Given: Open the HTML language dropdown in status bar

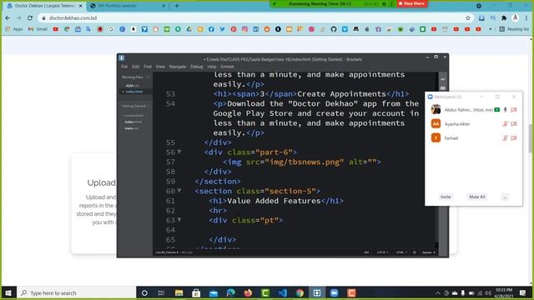Looking at the screenshot, I should pos(401,252).
